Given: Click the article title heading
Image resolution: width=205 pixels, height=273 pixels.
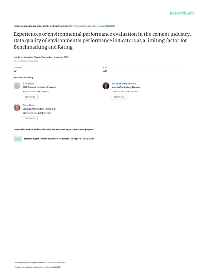Looking at the screenshot, I should tap(102, 41).
